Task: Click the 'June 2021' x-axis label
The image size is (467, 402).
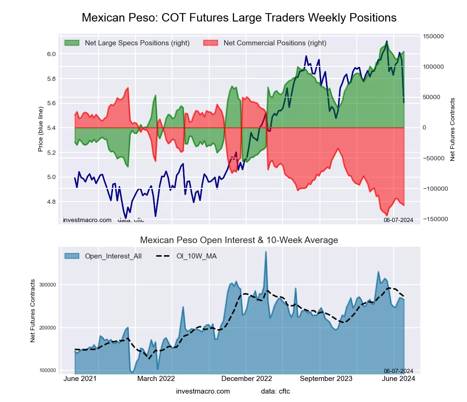Action: click(x=79, y=379)
